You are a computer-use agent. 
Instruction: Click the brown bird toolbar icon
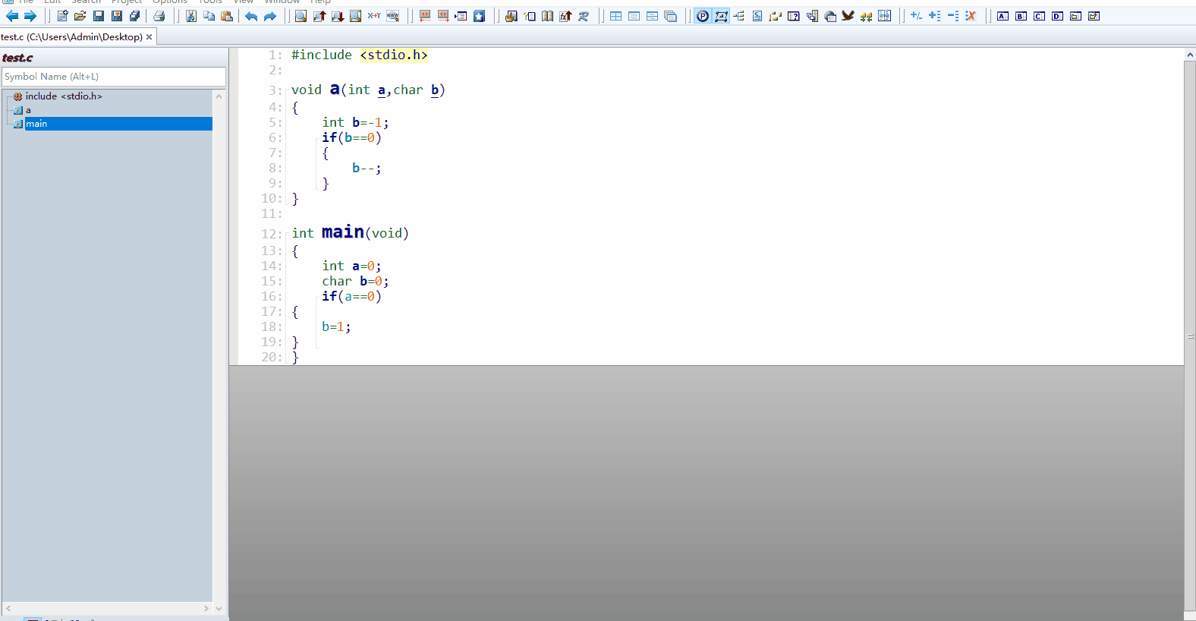848,16
